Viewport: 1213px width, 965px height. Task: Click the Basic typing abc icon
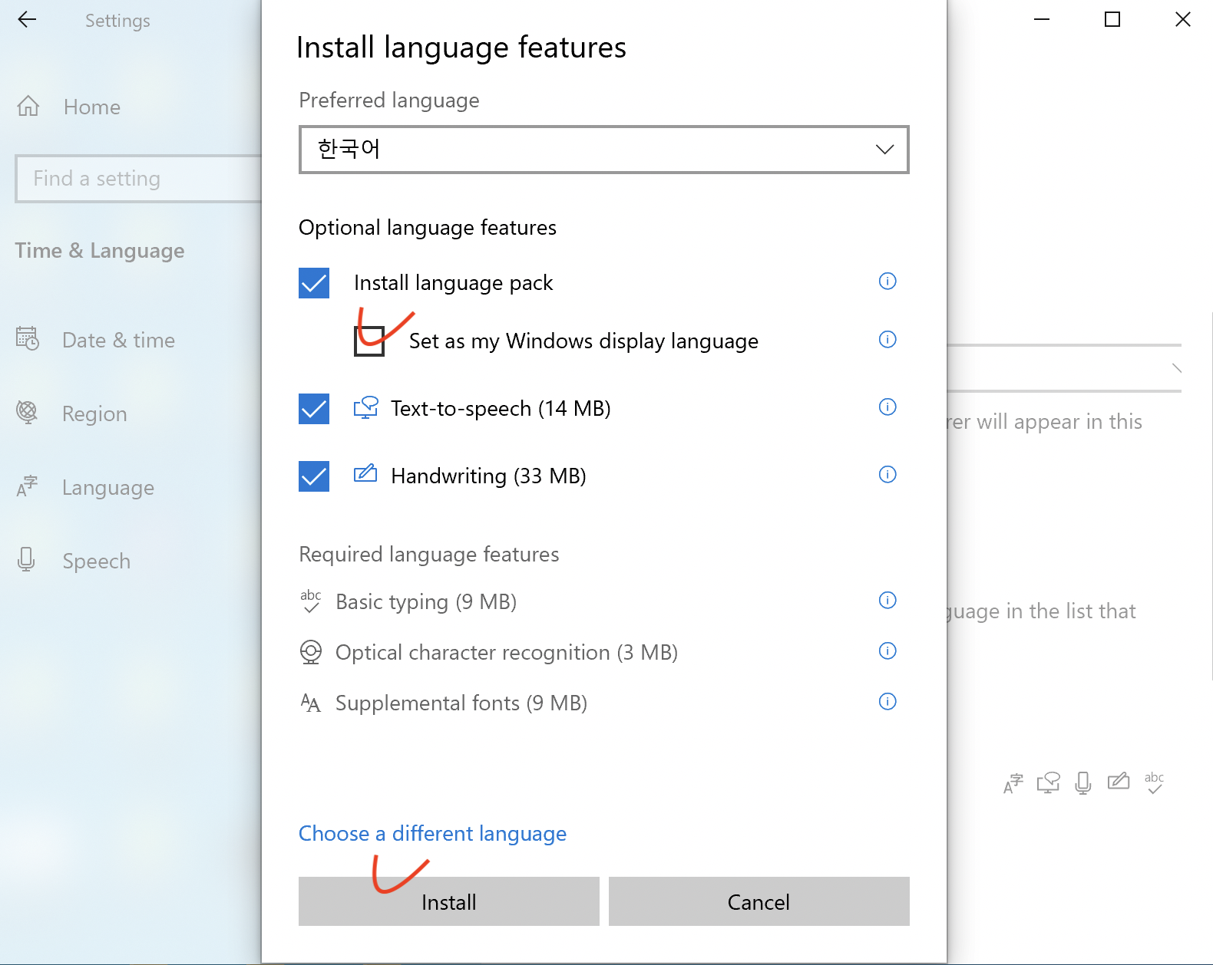coord(311,601)
